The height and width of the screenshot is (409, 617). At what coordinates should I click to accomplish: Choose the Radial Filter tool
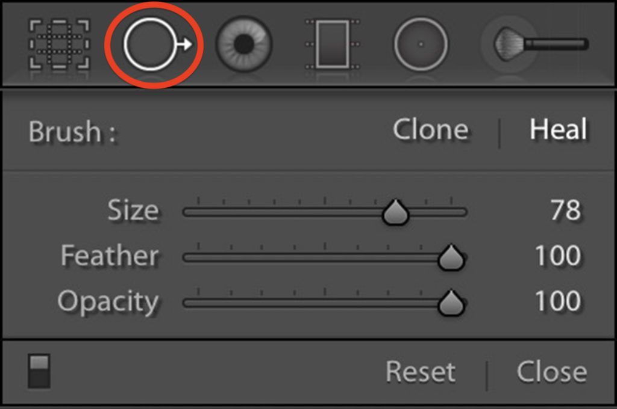click(421, 44)
